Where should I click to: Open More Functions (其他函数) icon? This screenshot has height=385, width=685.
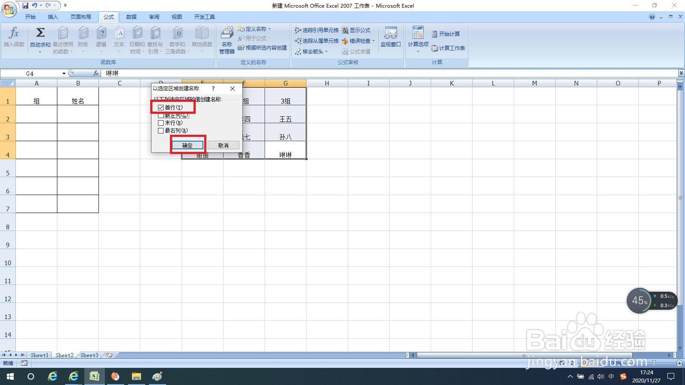point(202,39)
